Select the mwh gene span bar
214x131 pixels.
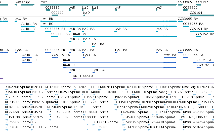109,5
